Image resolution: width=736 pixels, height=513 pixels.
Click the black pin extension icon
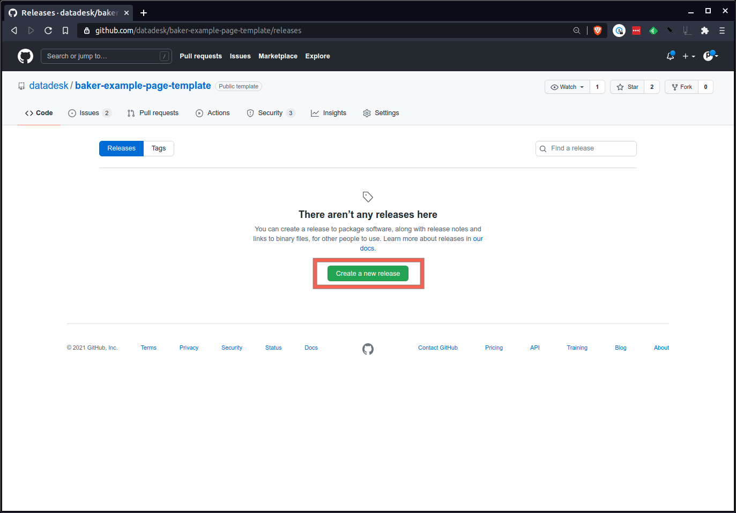click(x=670, y=31)
